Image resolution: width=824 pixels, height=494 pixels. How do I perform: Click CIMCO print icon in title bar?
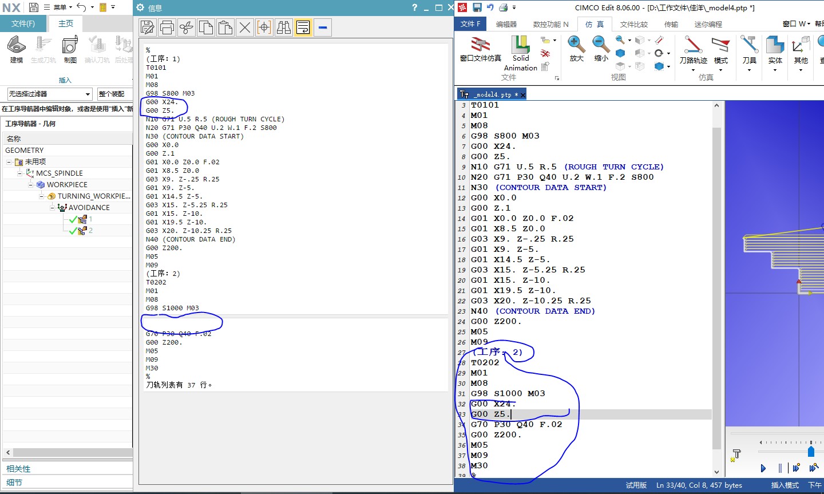click(x=504, y=7)
